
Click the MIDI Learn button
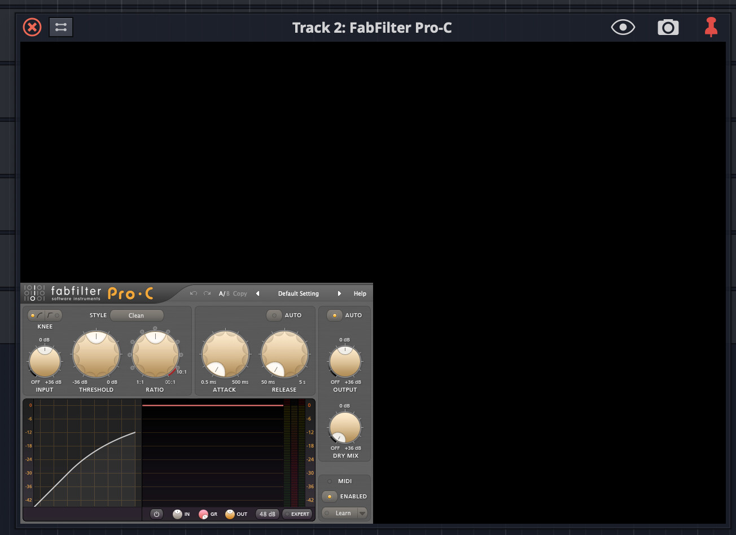(x=340, y=513)
